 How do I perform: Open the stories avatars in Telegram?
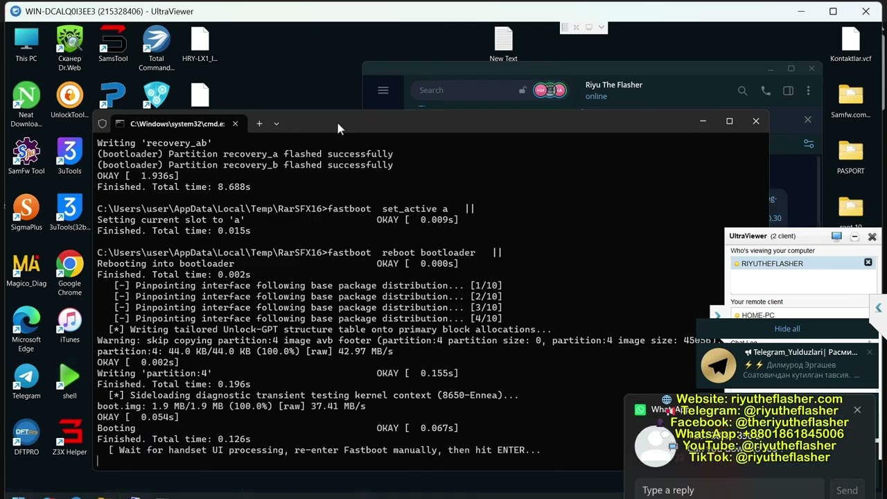550,90
